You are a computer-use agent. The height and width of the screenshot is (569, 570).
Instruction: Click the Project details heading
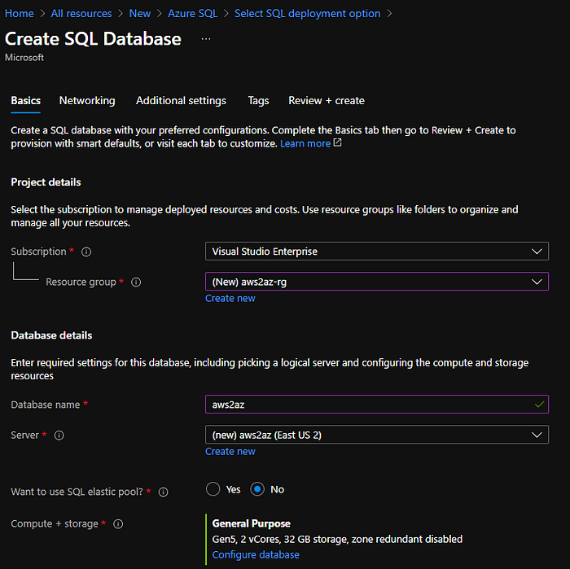click(x=46, y=182)
